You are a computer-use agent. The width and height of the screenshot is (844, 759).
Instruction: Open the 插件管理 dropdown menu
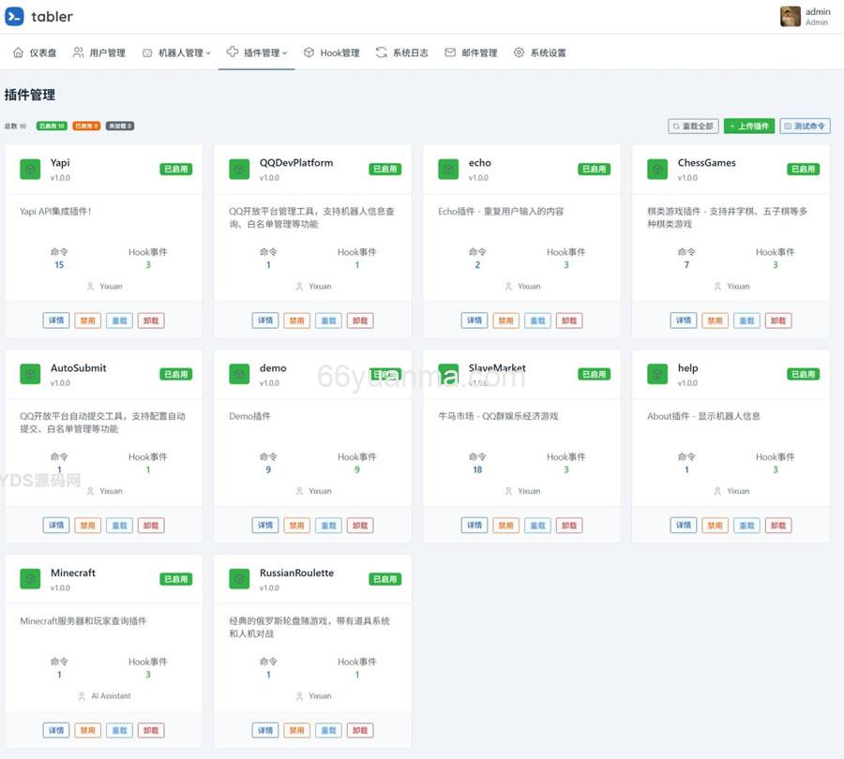coord(259,52)
